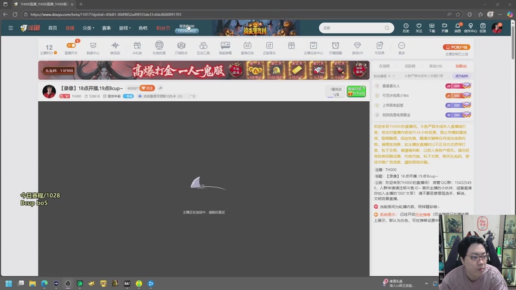Toggle the 直播开关 live switch
Image resolution: width=516 pixels, height=290 pixels.
point(71,45)
